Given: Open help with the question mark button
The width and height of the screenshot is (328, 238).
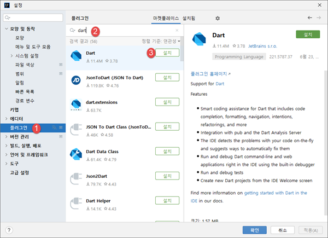Looking at the screenshot, I should tap(9, 230).
